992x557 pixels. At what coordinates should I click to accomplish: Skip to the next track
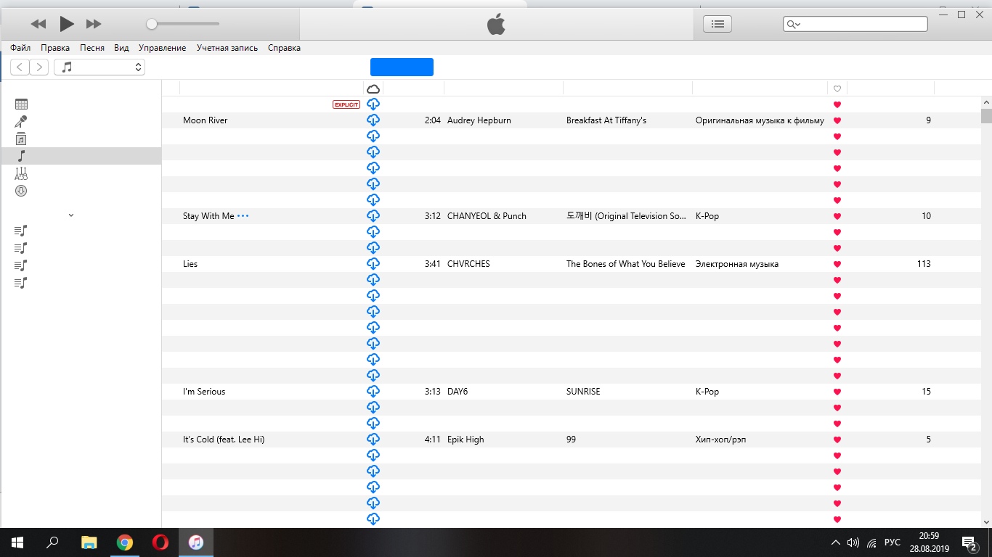(x=94, y=24)
